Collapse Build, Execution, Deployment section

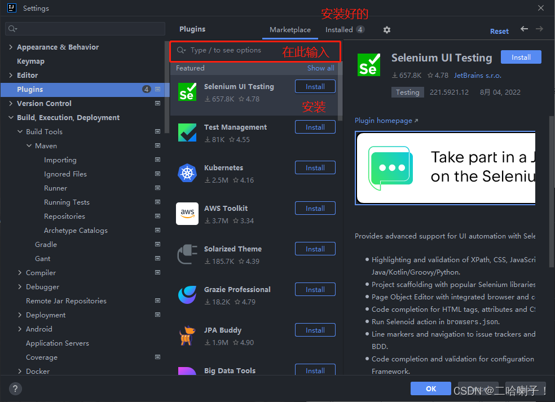tap(11, 117)
